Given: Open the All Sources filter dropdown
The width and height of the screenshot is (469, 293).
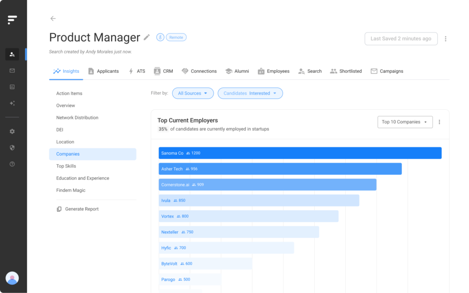Looking at the screenshot, I should pos(193,93).
